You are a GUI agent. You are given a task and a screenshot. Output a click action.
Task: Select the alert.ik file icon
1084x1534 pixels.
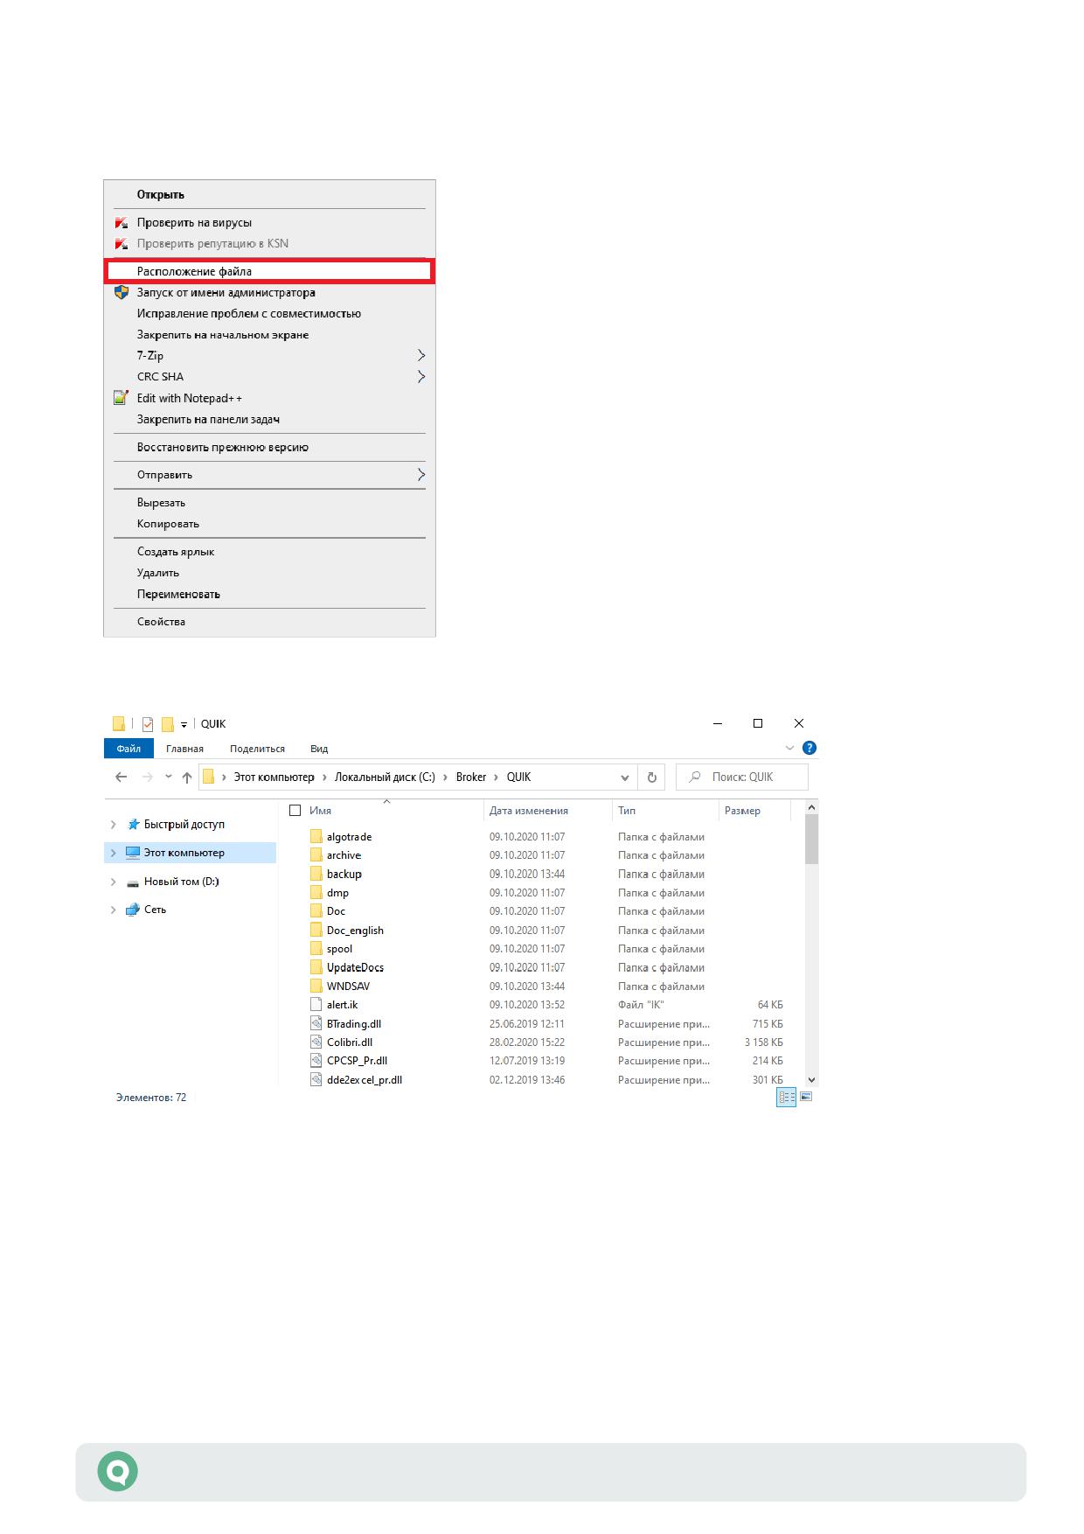pos(316,1005)
